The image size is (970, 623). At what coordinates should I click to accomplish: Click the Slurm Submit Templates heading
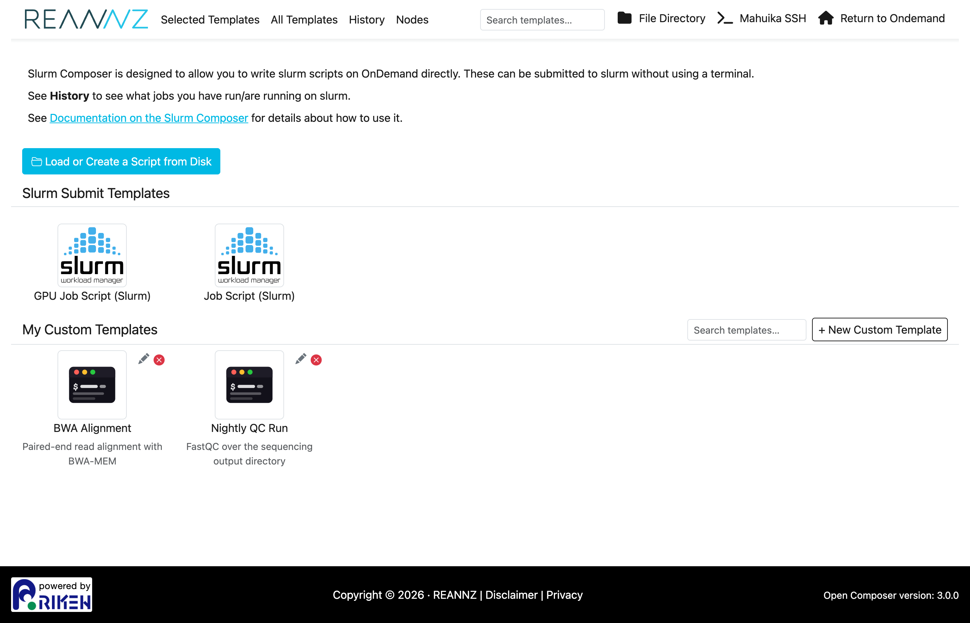96,193
